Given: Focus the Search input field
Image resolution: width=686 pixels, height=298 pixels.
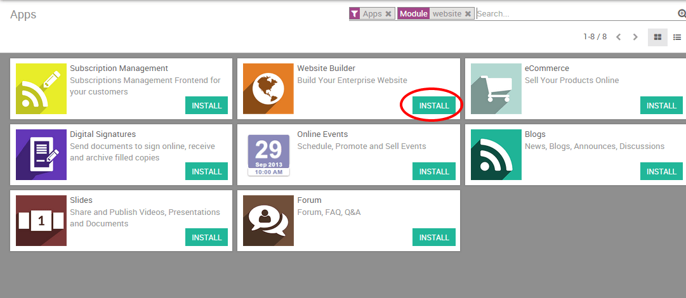Looking at the screenshot, I should 576,13.
